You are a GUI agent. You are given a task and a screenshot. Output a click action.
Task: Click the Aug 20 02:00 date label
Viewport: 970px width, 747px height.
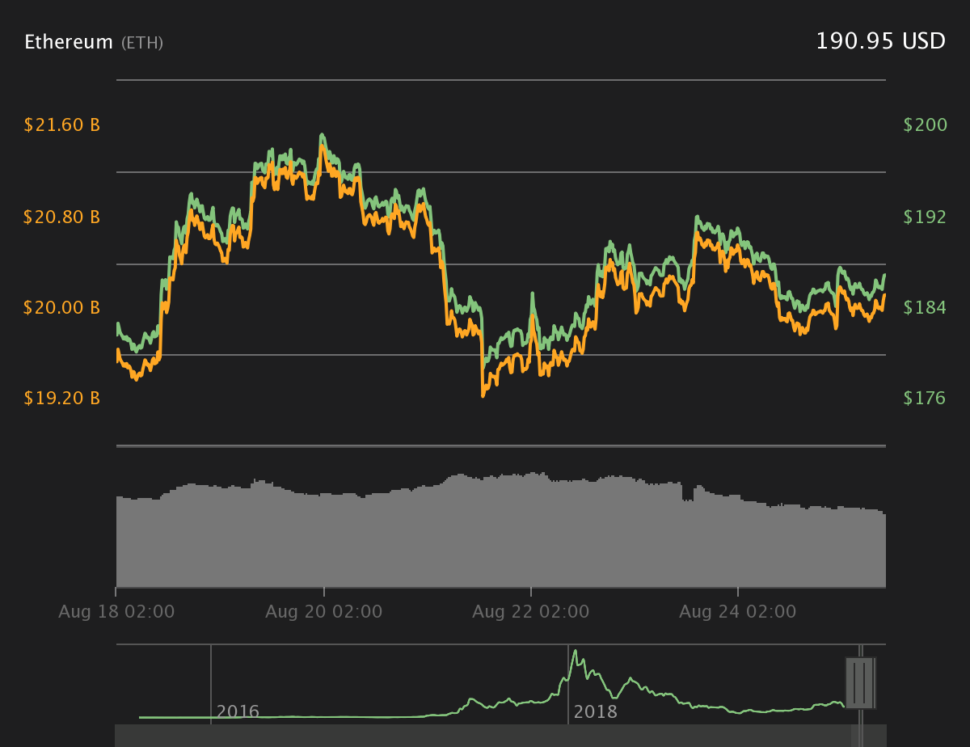click(323, 612)
